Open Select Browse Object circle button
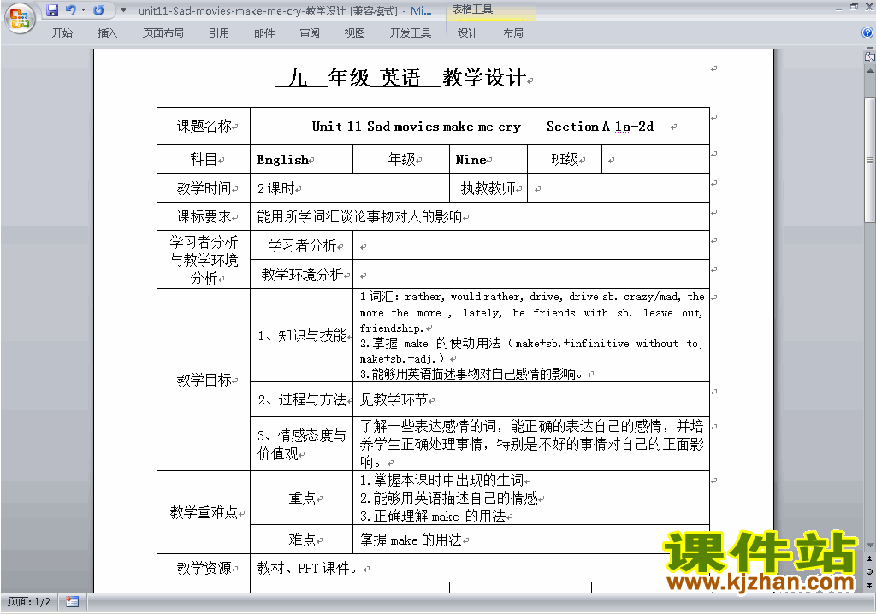The image size is (876, 614). click(x=869, y=571)
